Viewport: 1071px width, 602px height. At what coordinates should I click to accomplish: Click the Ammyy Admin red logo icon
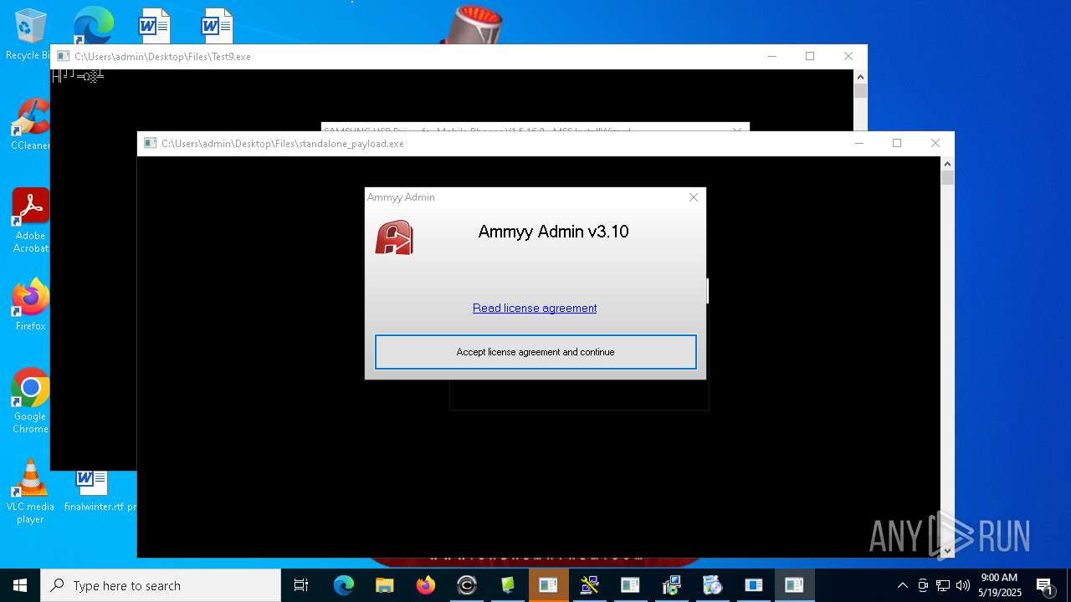coord(394,237)
